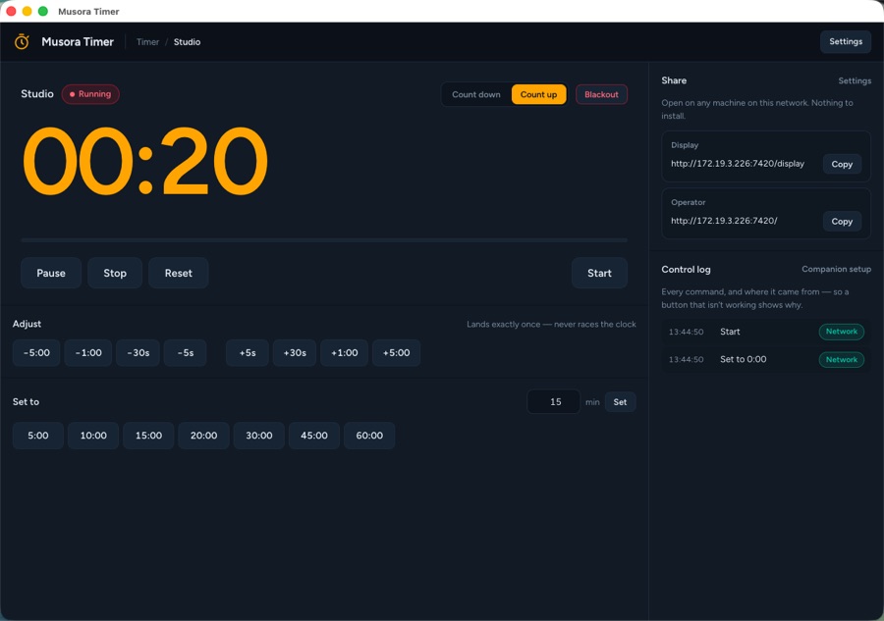Open Settings from the top bar
Screen dimensions: 884x621
[x=845, y=41]
